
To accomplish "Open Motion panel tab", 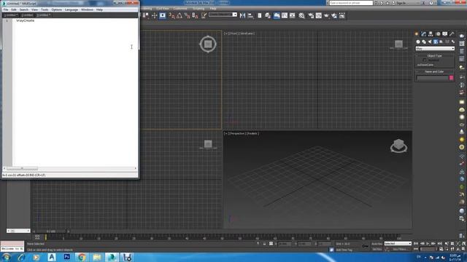I will pos(438,34).
